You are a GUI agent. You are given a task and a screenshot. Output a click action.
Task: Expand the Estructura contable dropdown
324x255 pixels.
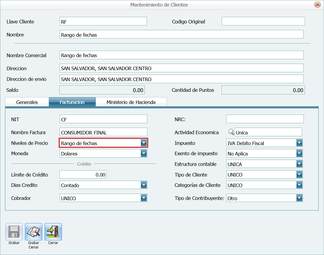point(299,164)
